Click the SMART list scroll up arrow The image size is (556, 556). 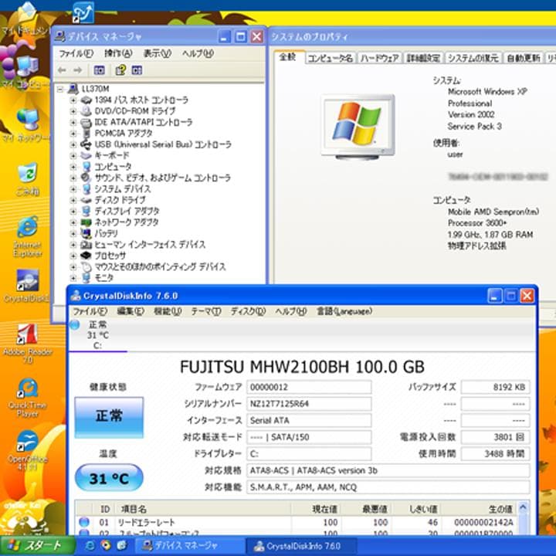pos(523,508)
